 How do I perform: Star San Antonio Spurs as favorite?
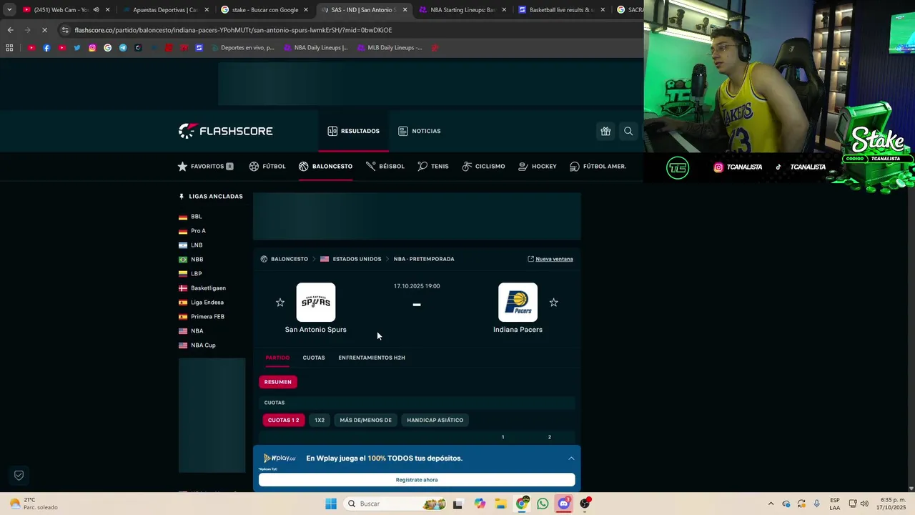280,303
